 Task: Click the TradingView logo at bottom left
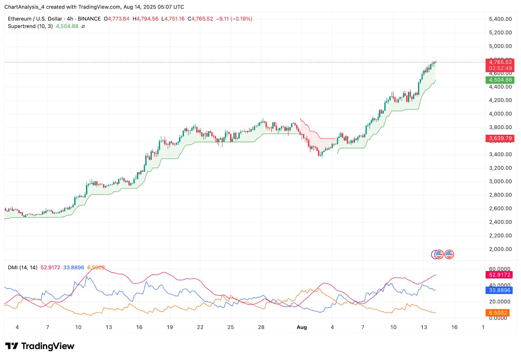40,346
